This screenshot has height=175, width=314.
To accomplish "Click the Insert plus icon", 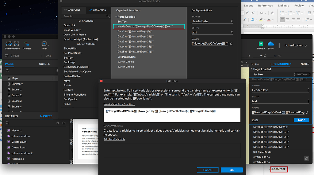I will point(44,44).
